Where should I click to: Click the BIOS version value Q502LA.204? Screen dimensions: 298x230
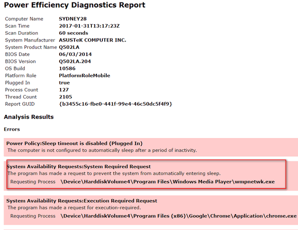pyautogui.click(x=75, y=61)
